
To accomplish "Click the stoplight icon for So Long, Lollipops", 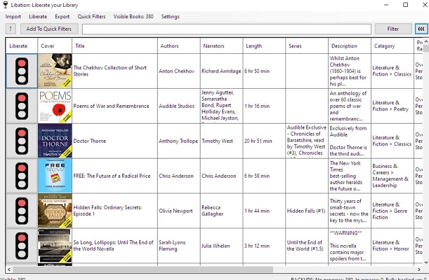I will click(x=22, y=246).
